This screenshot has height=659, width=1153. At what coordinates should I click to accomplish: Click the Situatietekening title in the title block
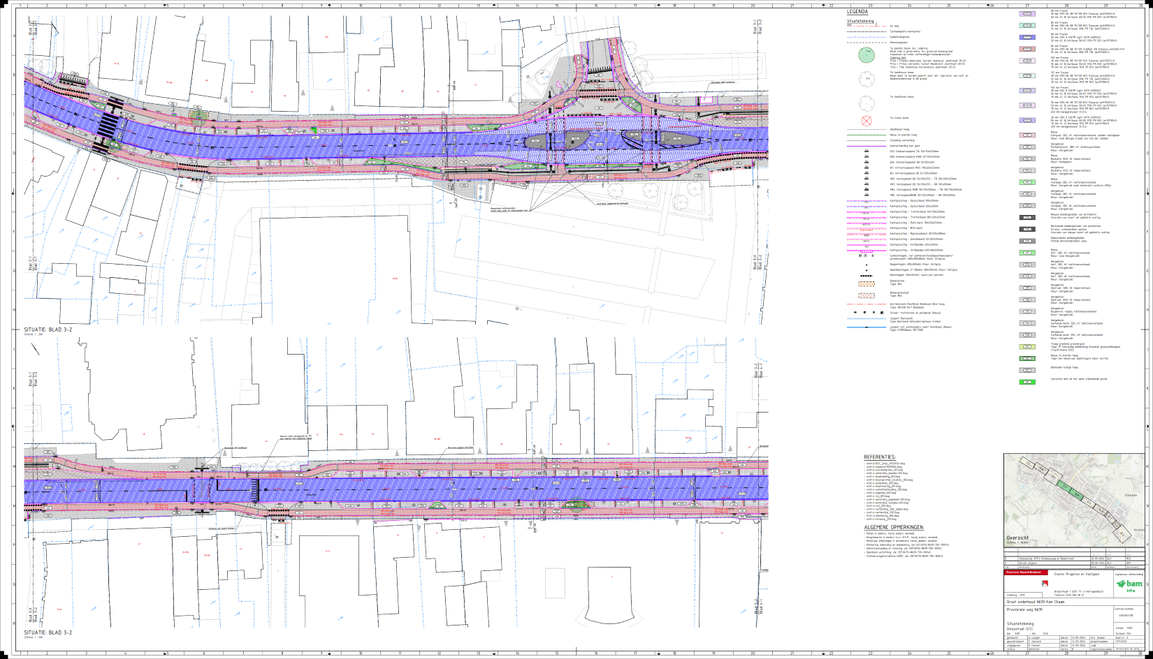(x=1020, y=623)
